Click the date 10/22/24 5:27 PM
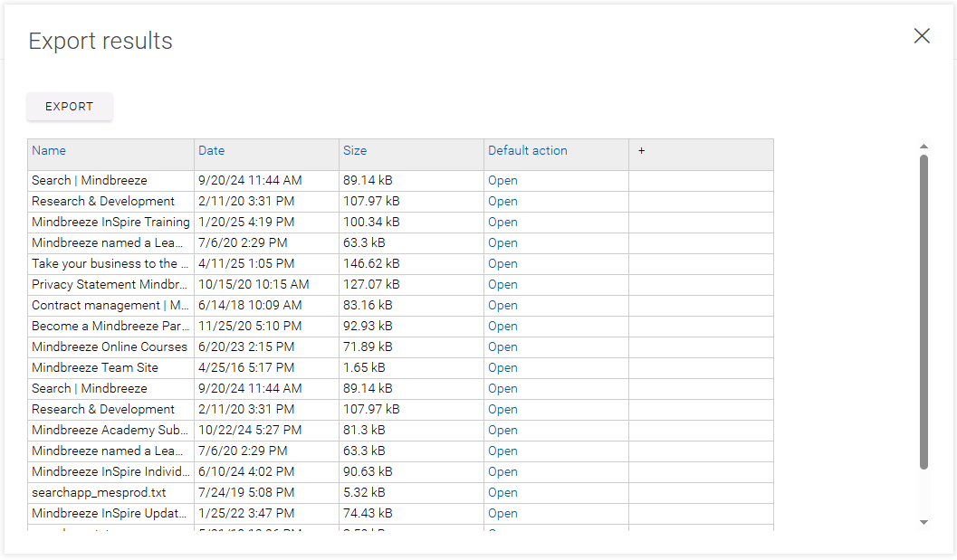957x560 pixels. (250, 430)
